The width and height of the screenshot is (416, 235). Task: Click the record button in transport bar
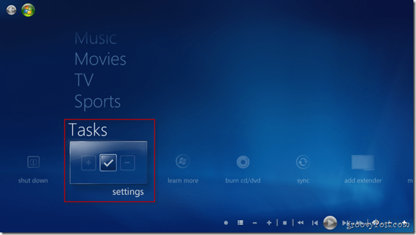226,223
